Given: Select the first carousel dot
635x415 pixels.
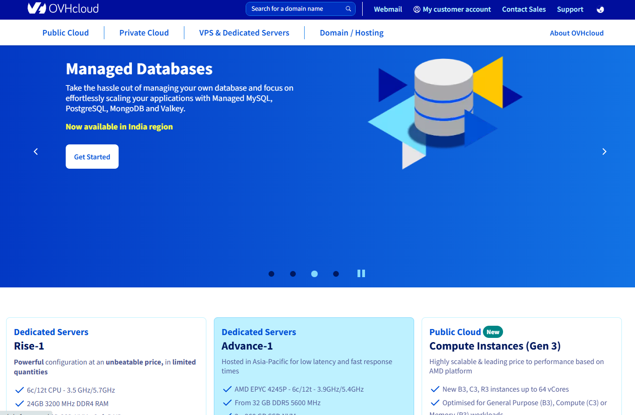Looking at the screenshot, I should (x=271, y=274).
